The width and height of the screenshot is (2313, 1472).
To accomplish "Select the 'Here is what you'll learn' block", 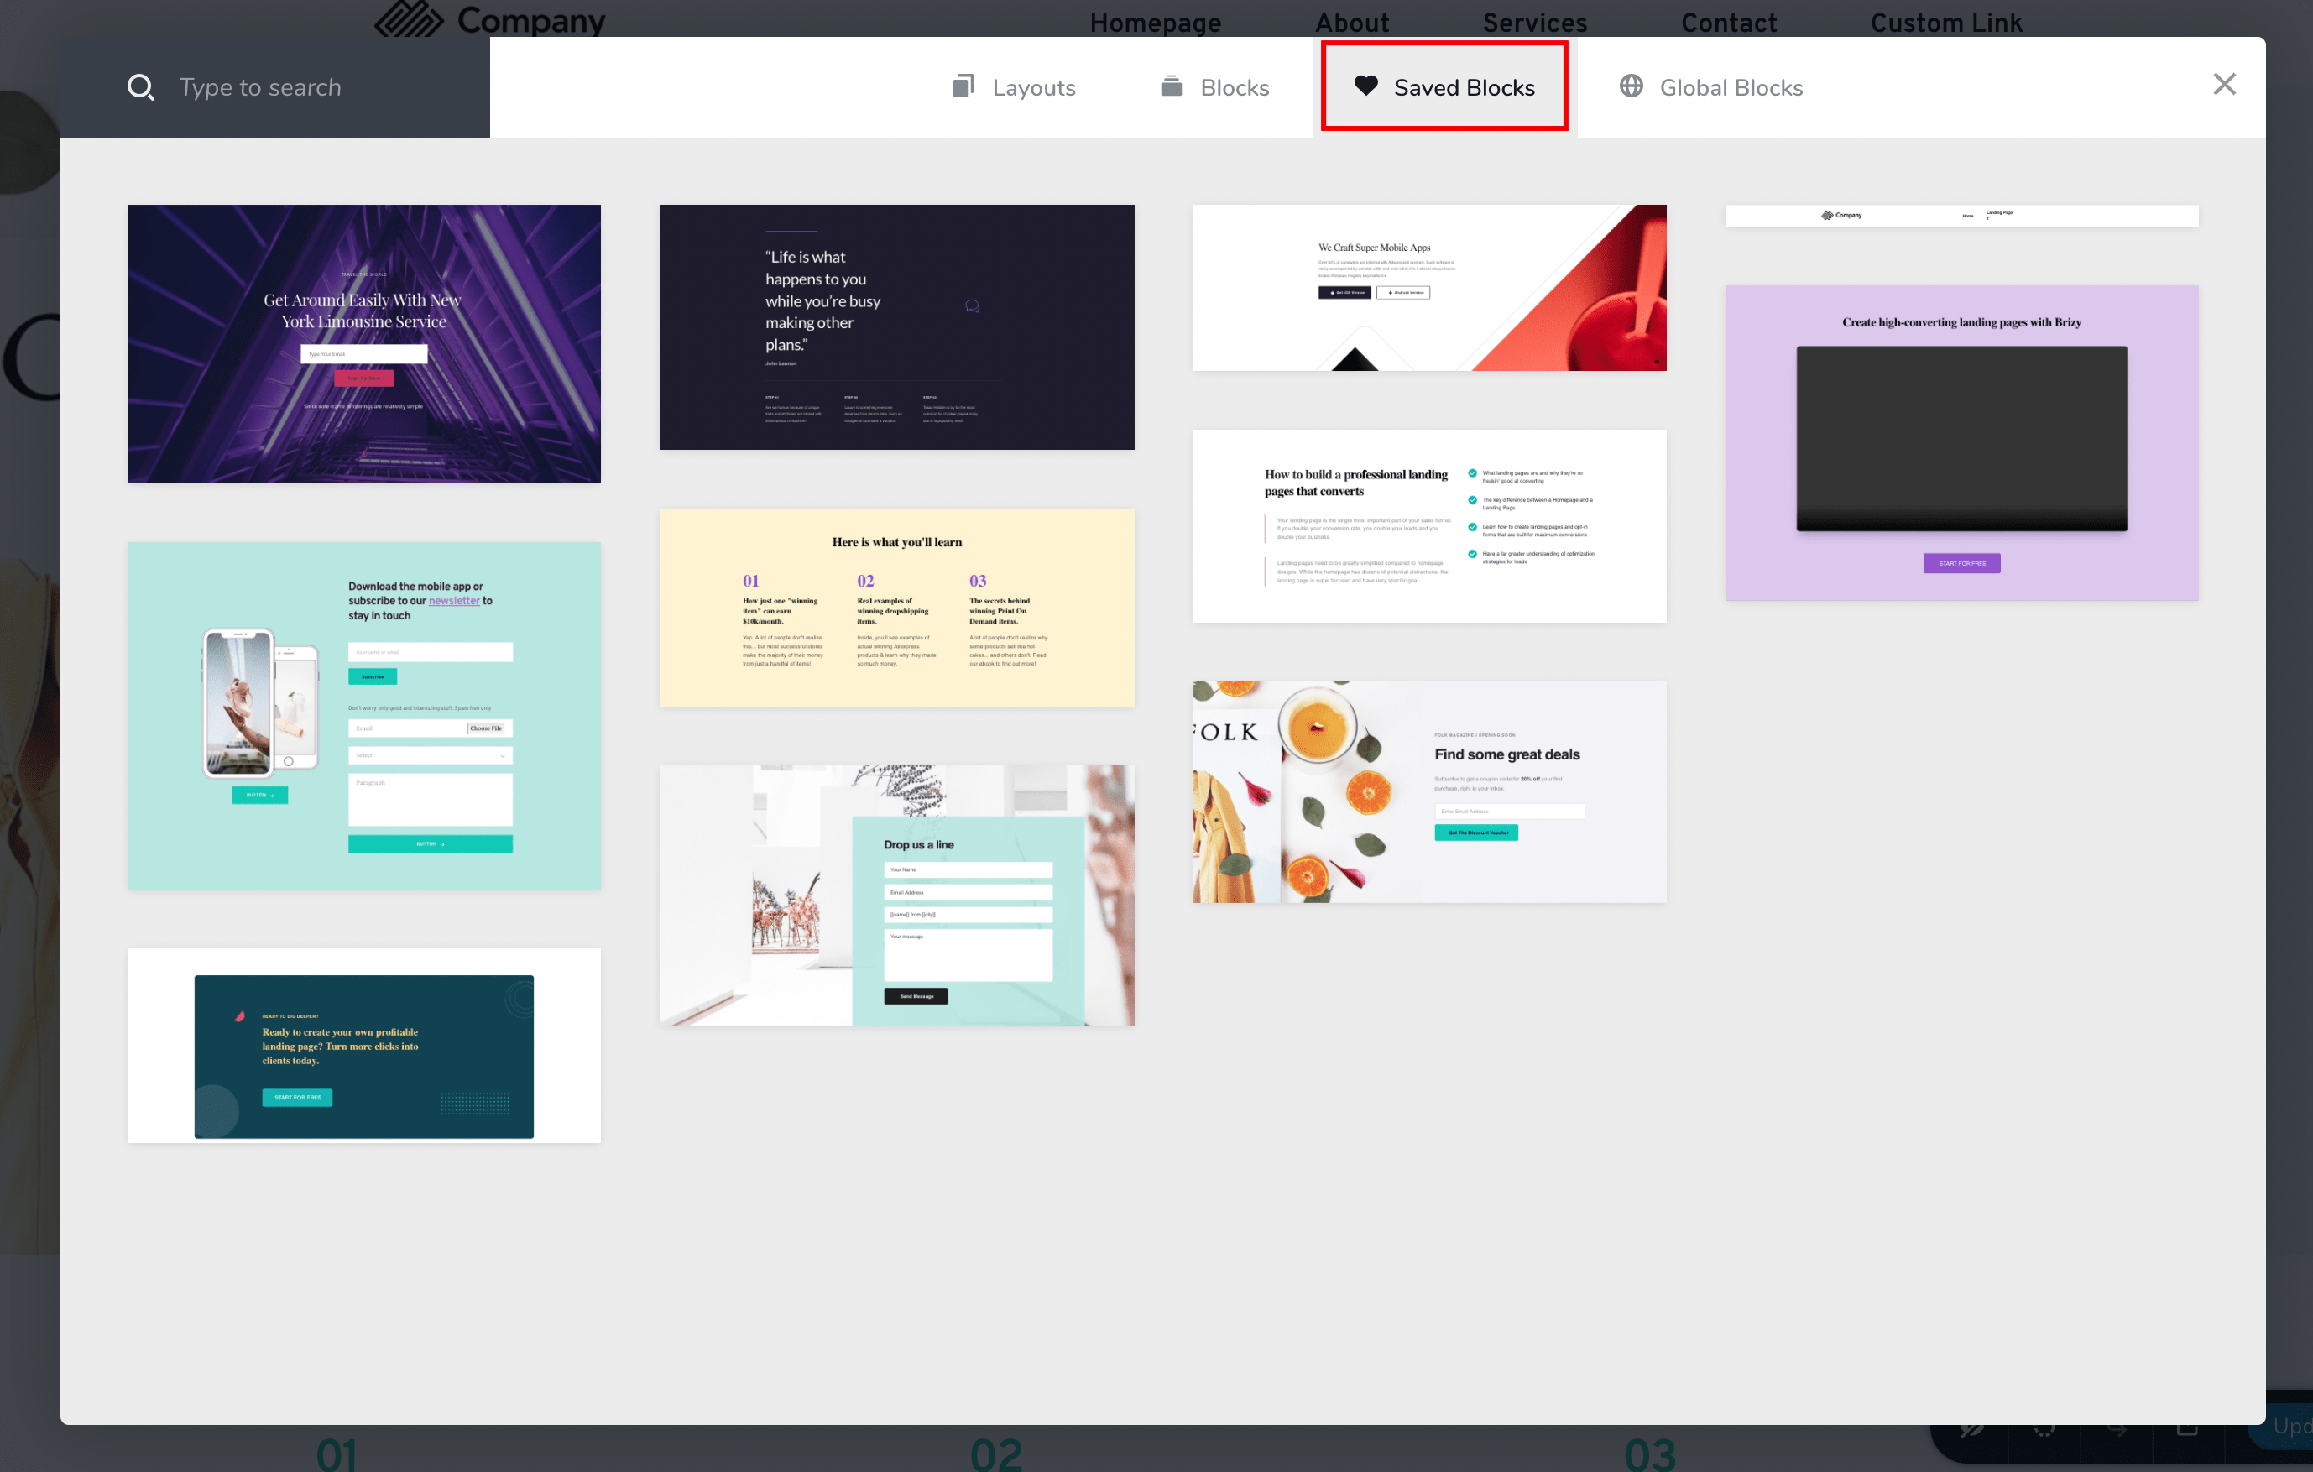I will point(896,608).
